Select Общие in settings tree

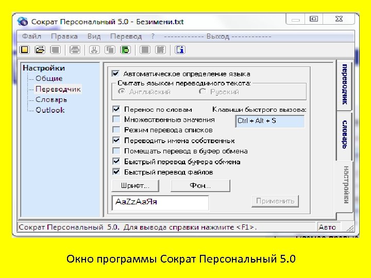point(49,78)
